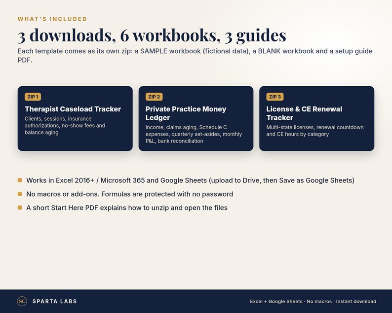Click the ZIP 2 badge
392x313 pixels.
click(x=154, y=97)
